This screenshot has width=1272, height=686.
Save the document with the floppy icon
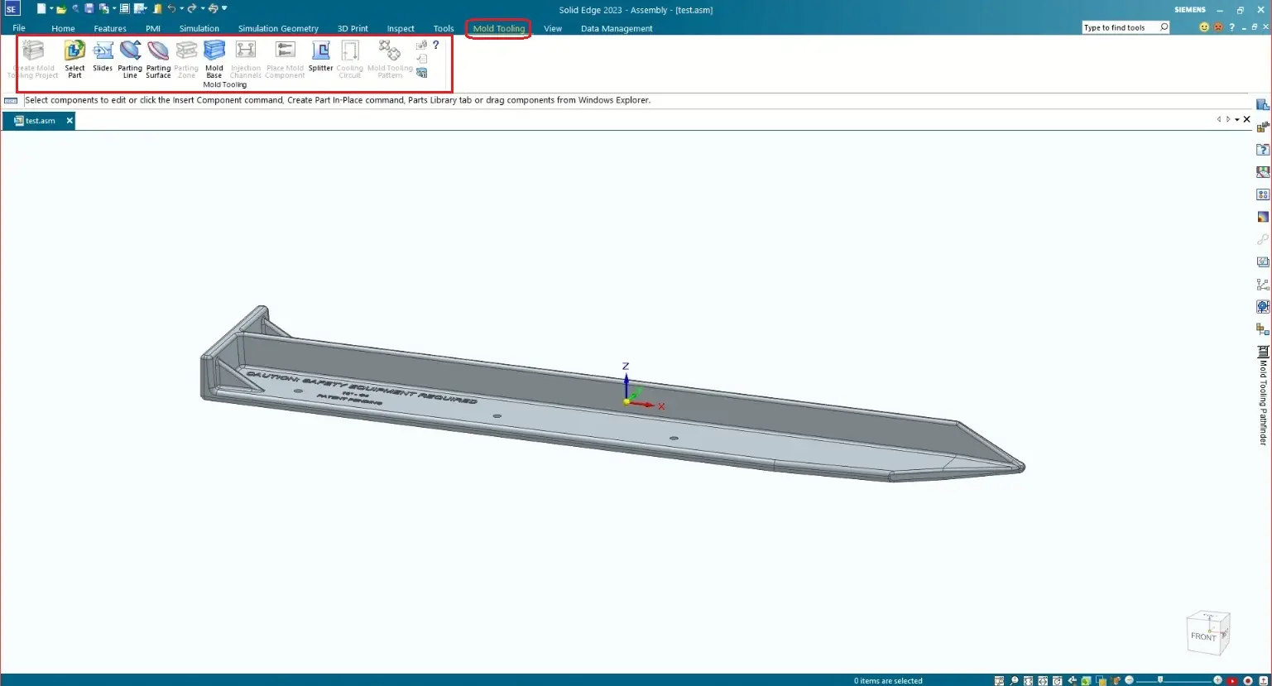[89, 8]
